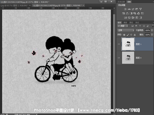
Task: Add a Vibrance adjustment (triangle icon)
Action: pos(141,9)
